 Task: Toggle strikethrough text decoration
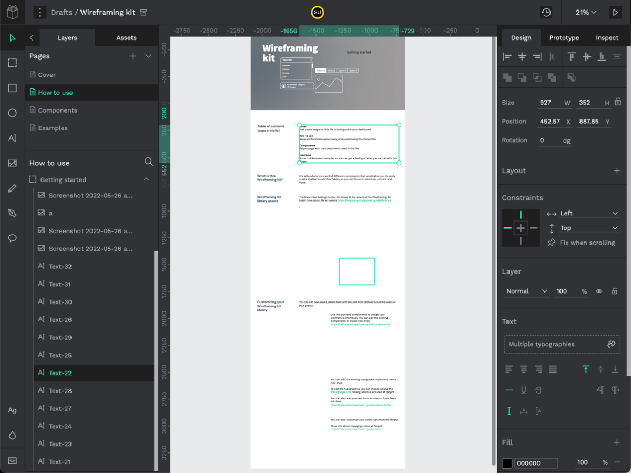(538, 390)
